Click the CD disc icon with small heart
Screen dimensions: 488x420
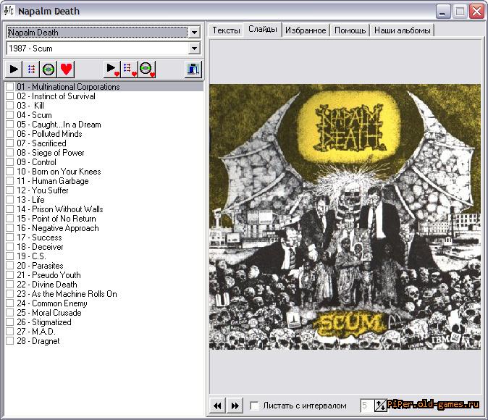point(146,69)
